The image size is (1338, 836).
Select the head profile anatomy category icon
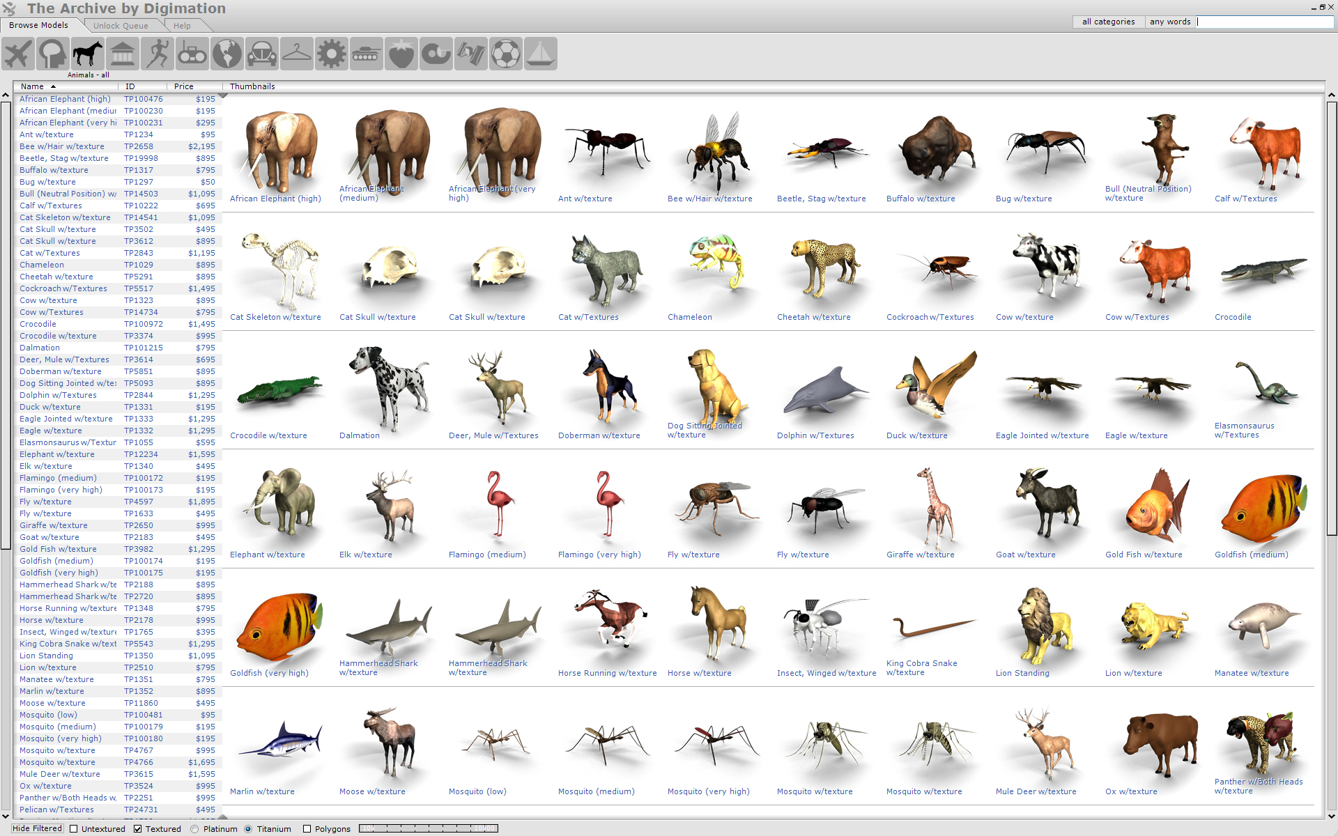53,54
